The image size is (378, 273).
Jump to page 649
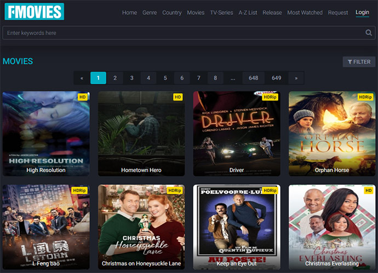point(276,78)
